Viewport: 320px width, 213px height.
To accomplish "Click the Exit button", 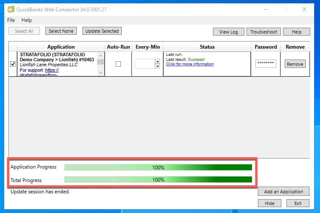I will pos(298,203).
